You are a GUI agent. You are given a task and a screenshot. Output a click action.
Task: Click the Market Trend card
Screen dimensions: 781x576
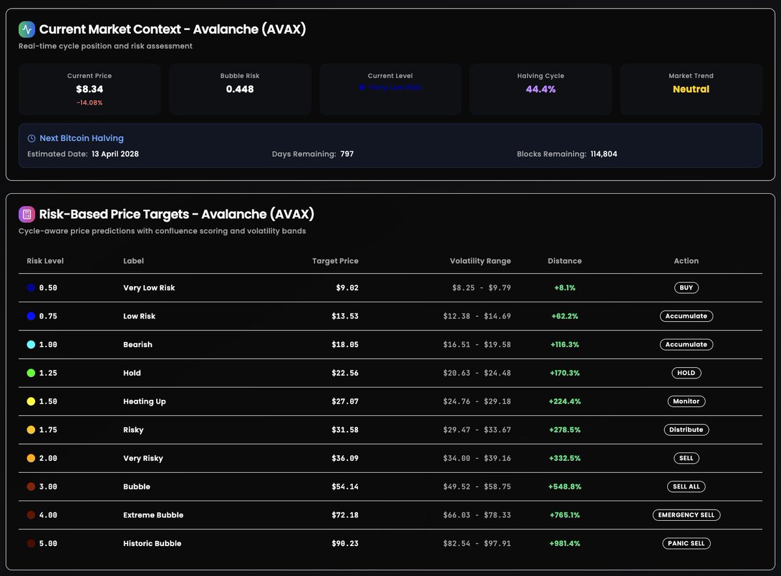point(691,89)
